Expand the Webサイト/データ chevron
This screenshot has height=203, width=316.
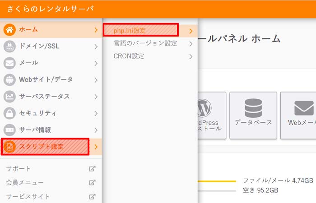pos(96,80)
